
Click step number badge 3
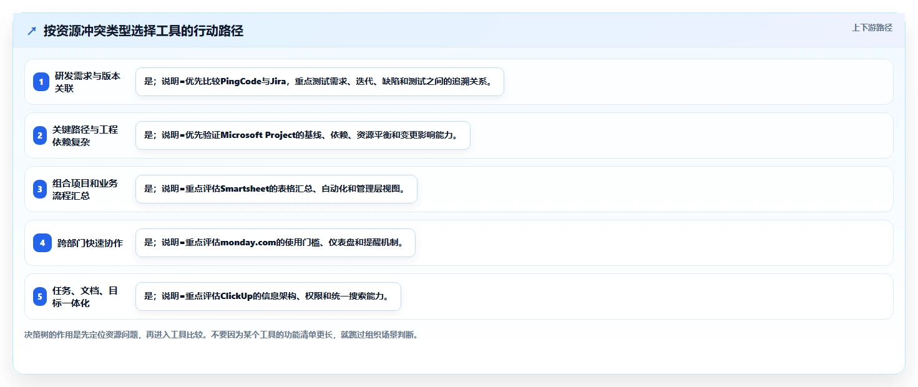tap(40, 189)
